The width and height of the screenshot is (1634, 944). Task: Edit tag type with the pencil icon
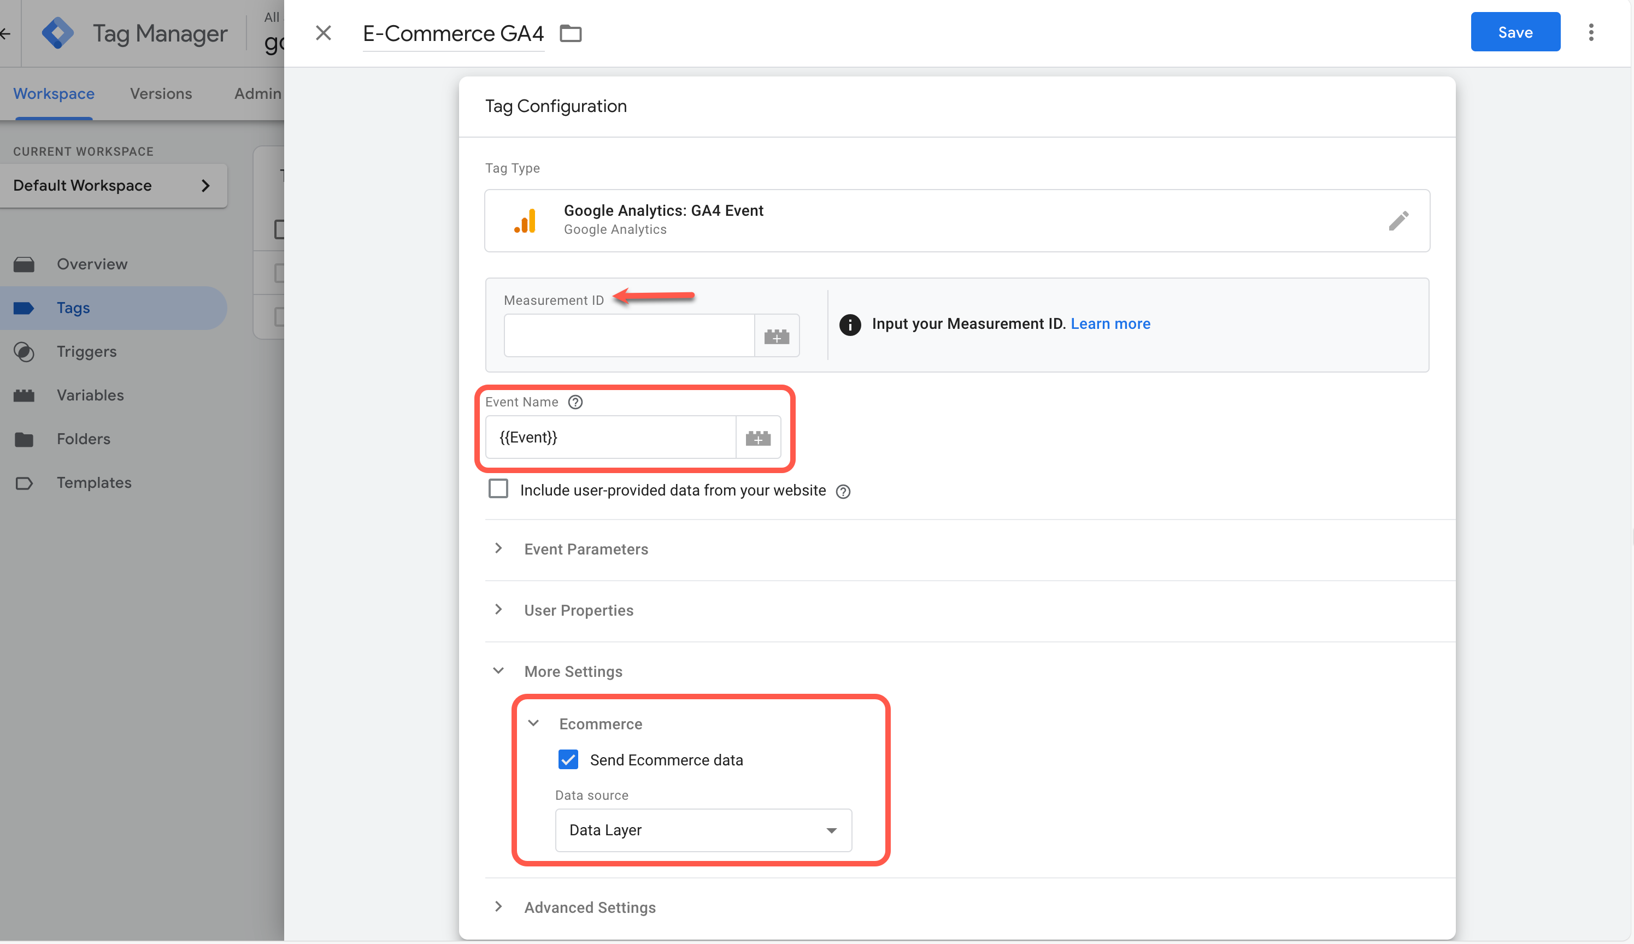point(1398,221)
